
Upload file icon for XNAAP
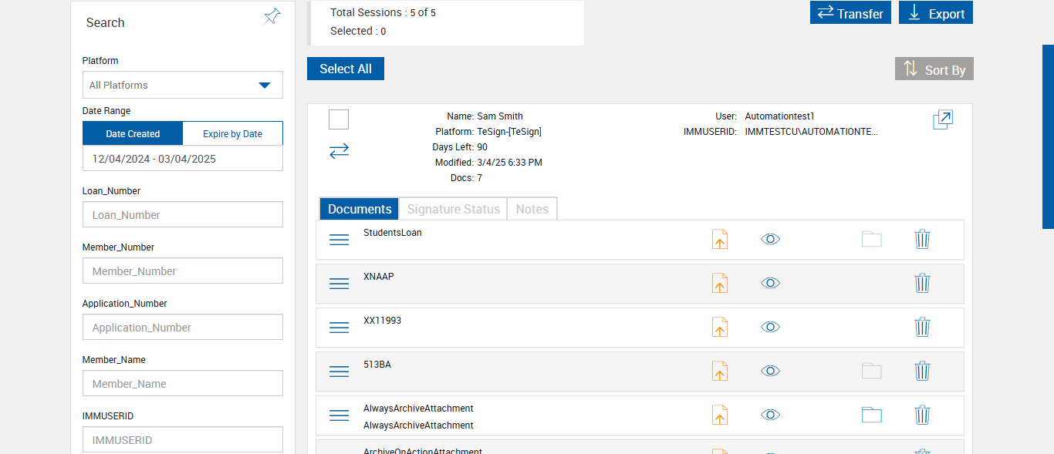[720, 283]
